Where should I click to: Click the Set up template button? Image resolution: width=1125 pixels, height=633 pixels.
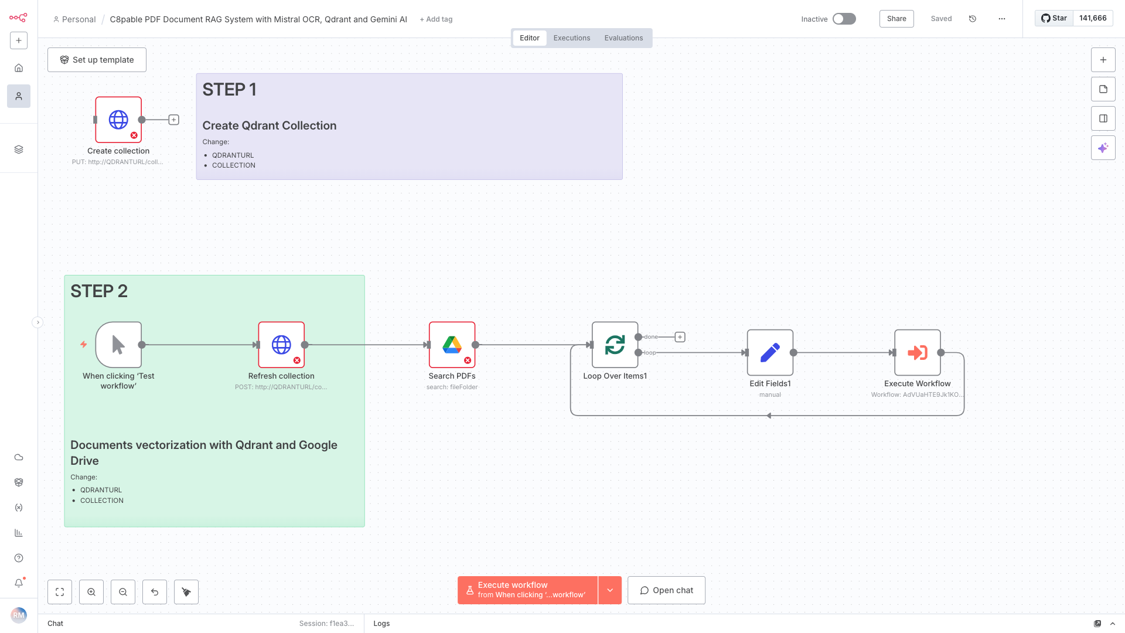click(x=97, y=60)
